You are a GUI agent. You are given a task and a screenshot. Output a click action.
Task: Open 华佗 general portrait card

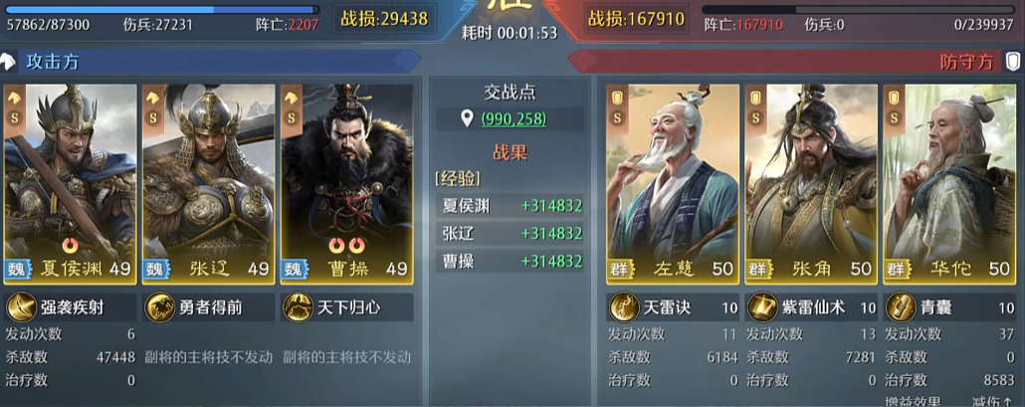coord(949,184)
